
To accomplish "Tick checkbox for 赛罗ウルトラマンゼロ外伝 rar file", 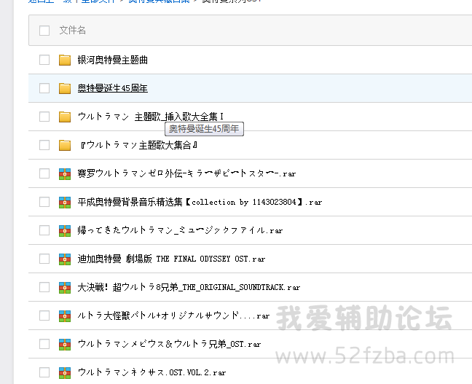I will 44,173.
